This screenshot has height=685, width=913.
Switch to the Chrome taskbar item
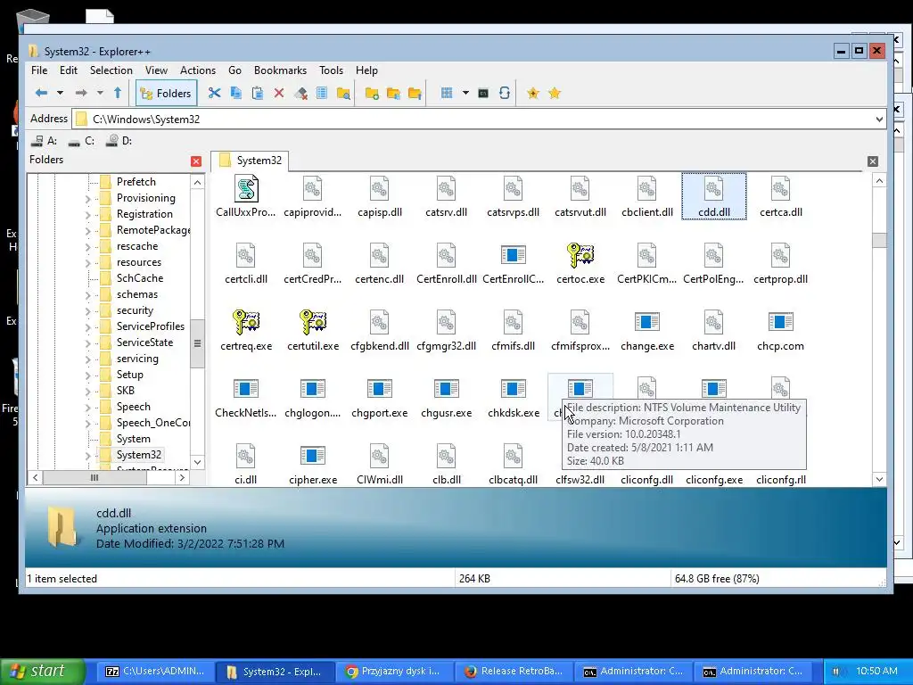coord(395,671)
